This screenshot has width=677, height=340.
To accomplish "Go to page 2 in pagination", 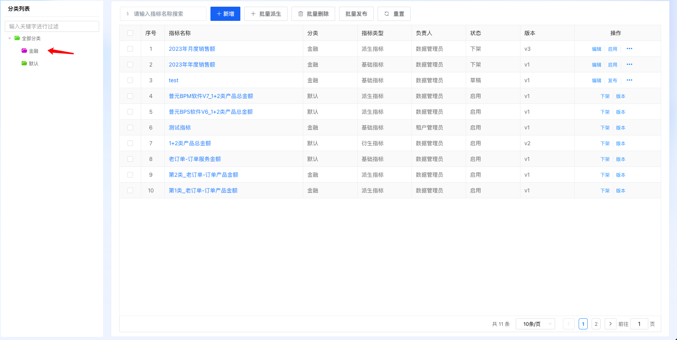I will pos(596,324).
